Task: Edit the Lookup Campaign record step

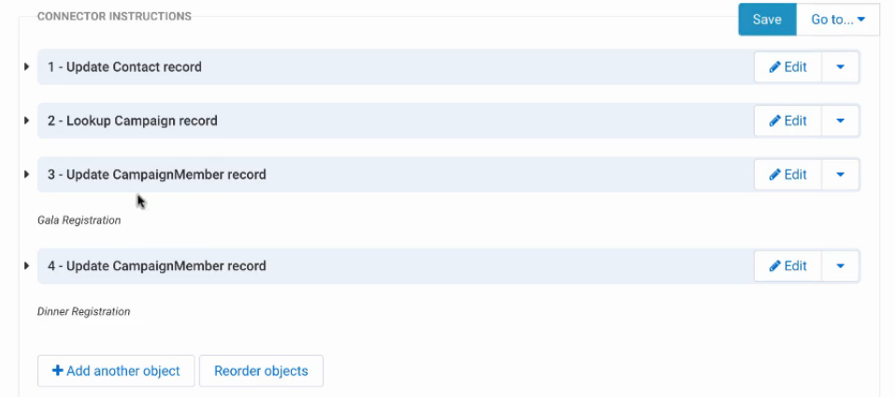Action: tap(787, 121)
